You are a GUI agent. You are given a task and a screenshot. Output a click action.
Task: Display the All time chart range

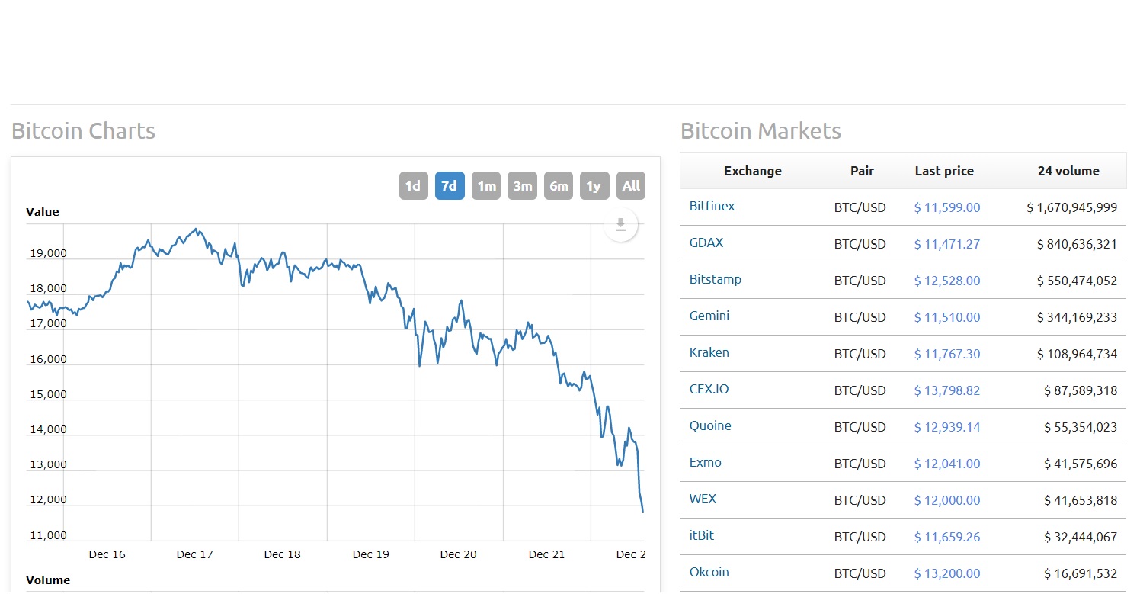click(x=631, y=186)
